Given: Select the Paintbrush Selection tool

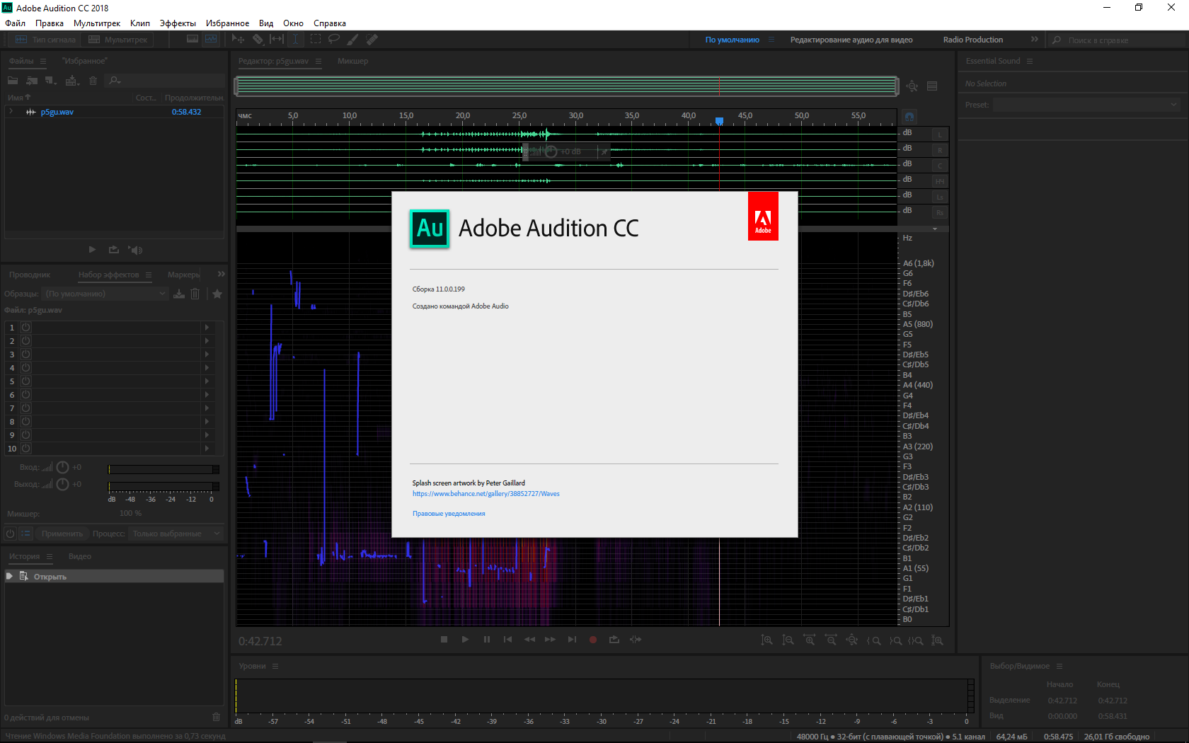Looking at the screenshot, I should tap(352, 40).
